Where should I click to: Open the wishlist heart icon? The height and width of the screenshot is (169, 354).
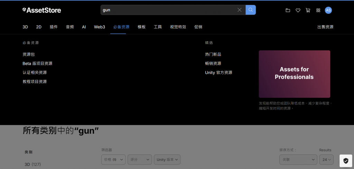pos(298,10)
